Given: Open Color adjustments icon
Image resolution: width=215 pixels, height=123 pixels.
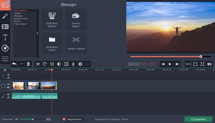Looking at the screenshot, I should tap(59, 64).
